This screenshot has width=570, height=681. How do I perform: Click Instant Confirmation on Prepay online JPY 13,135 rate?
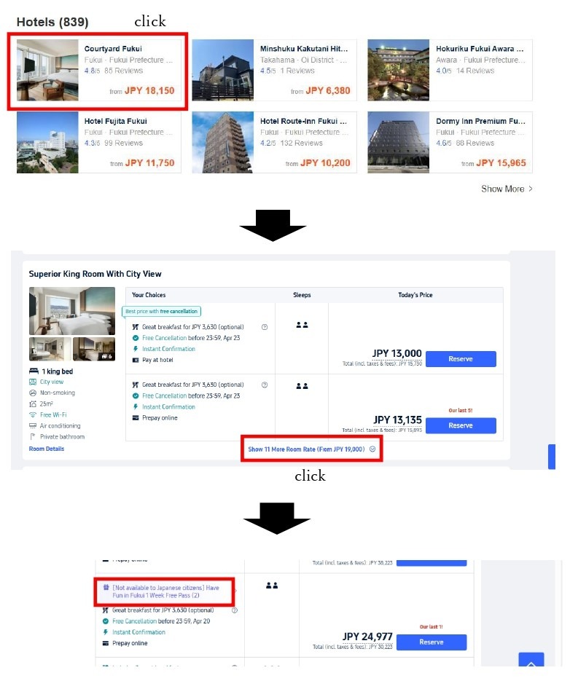click(168, 407)
